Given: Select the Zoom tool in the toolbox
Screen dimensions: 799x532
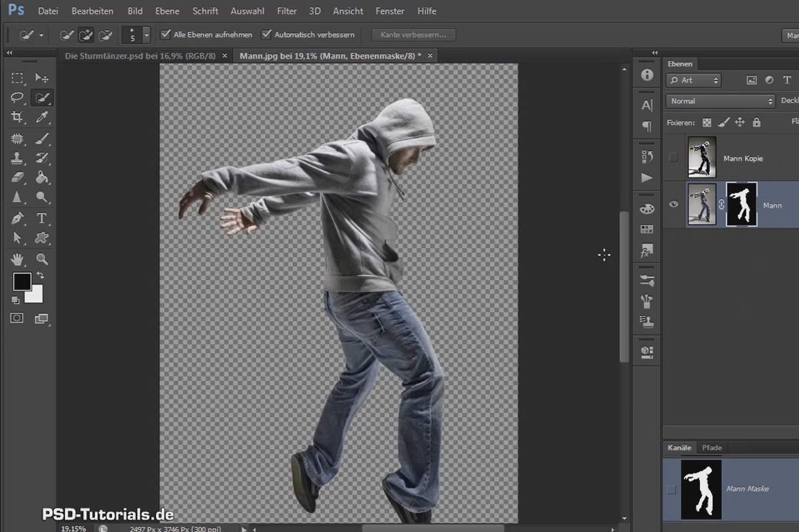Looking at the screenshot, I should pos(42,259).
